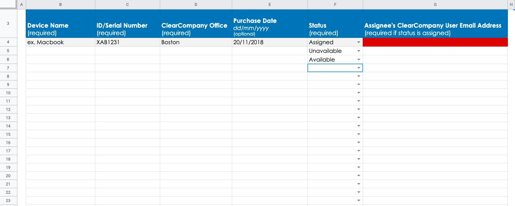Image resolution: width=515 pixels, height=206 pixels.
Task: Select column G header
Action: click(x=435, y=4)
